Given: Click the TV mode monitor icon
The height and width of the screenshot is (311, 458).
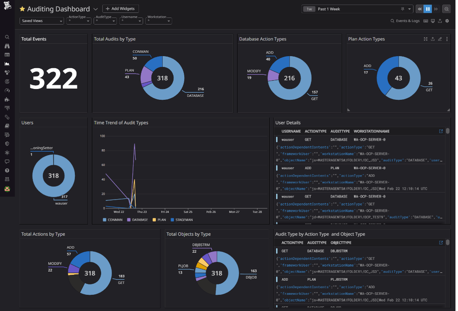Looking at the screenshot, I should (433, 21).
